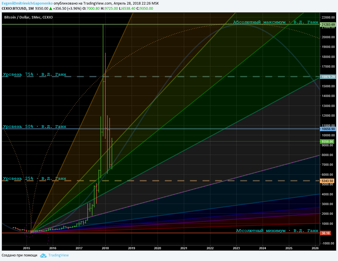Click the publication date 'Апрель 28, 2018 22:26 MSK'
This screenshot has height=261, width=338.
tap(136, 3)
